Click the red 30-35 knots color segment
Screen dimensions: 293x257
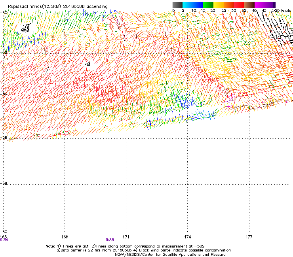239,5
